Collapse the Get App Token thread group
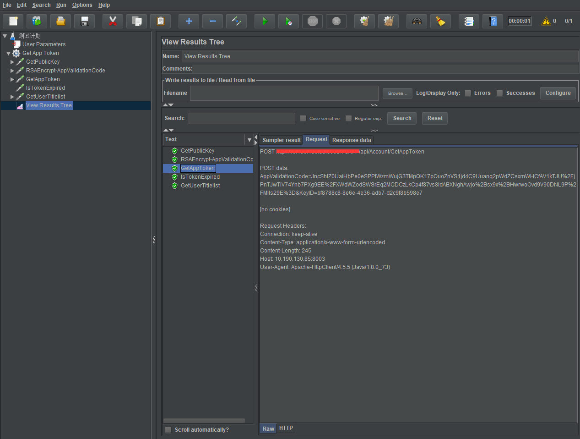This screenshot has height=439, width=580. pyautogui.click(x=8, y=53)
